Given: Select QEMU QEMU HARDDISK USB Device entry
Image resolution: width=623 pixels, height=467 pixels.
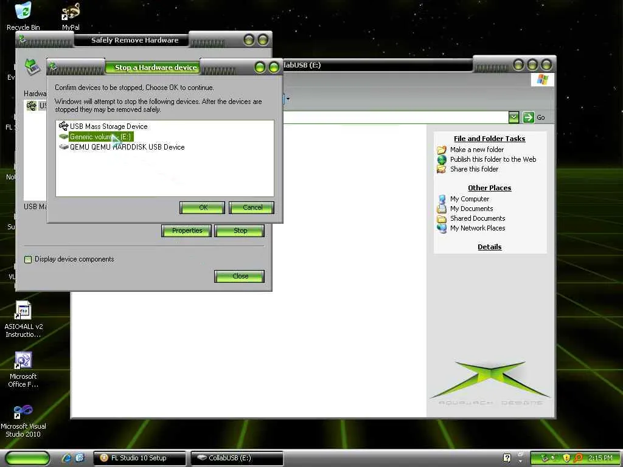Looking at the screenshot, I should click(x=127, y=147).
